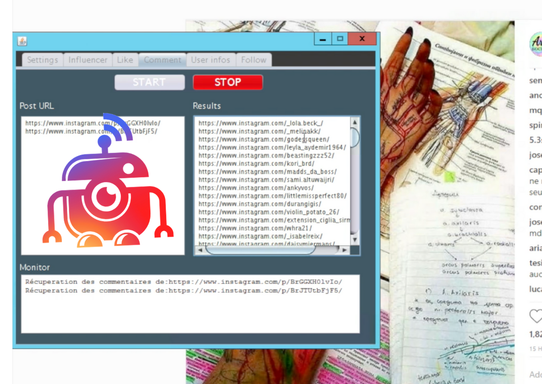542x384 pixels.
Task: Switch to the Influencer tab
Action: click(x=88, y=60)
